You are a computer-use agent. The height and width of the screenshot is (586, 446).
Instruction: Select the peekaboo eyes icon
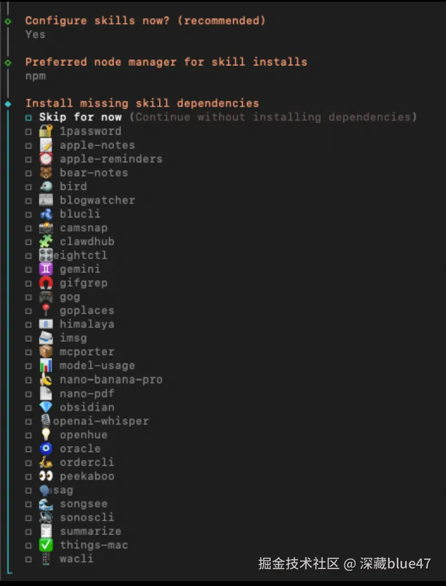pyautogui.click(x=46, y=476)
